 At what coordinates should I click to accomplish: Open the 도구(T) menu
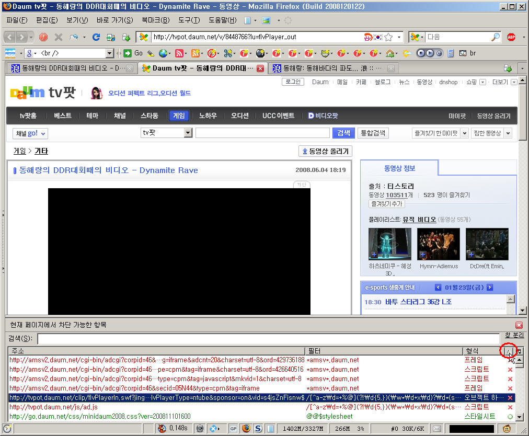tap(189, 20)
